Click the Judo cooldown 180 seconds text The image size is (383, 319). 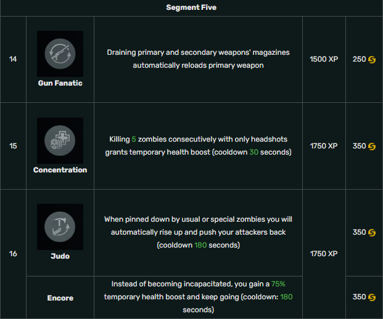coord(198,245)
